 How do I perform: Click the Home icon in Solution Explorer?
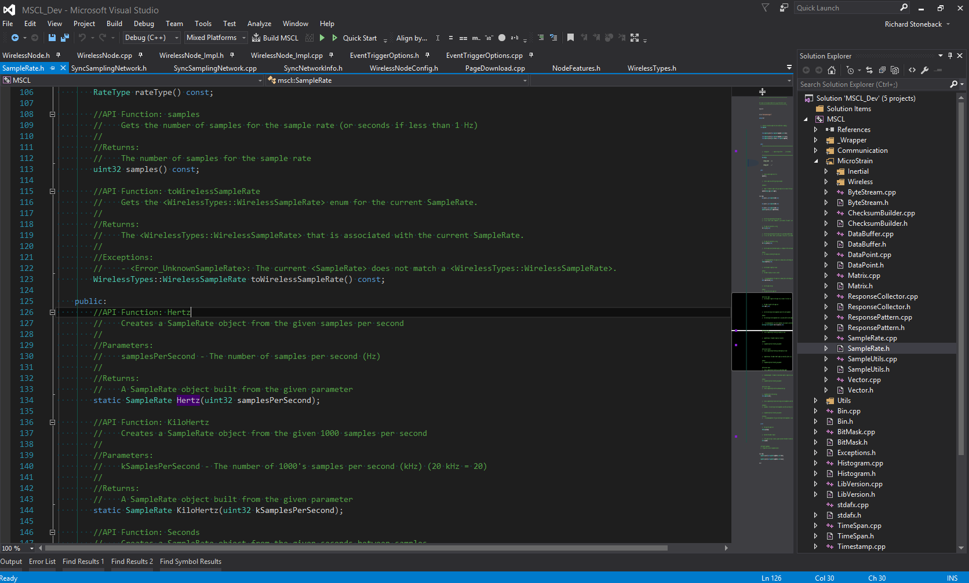832,70
